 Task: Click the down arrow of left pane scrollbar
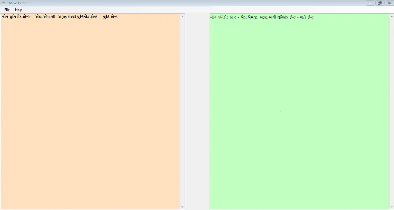pyautogui.click(x=182, y=207)
